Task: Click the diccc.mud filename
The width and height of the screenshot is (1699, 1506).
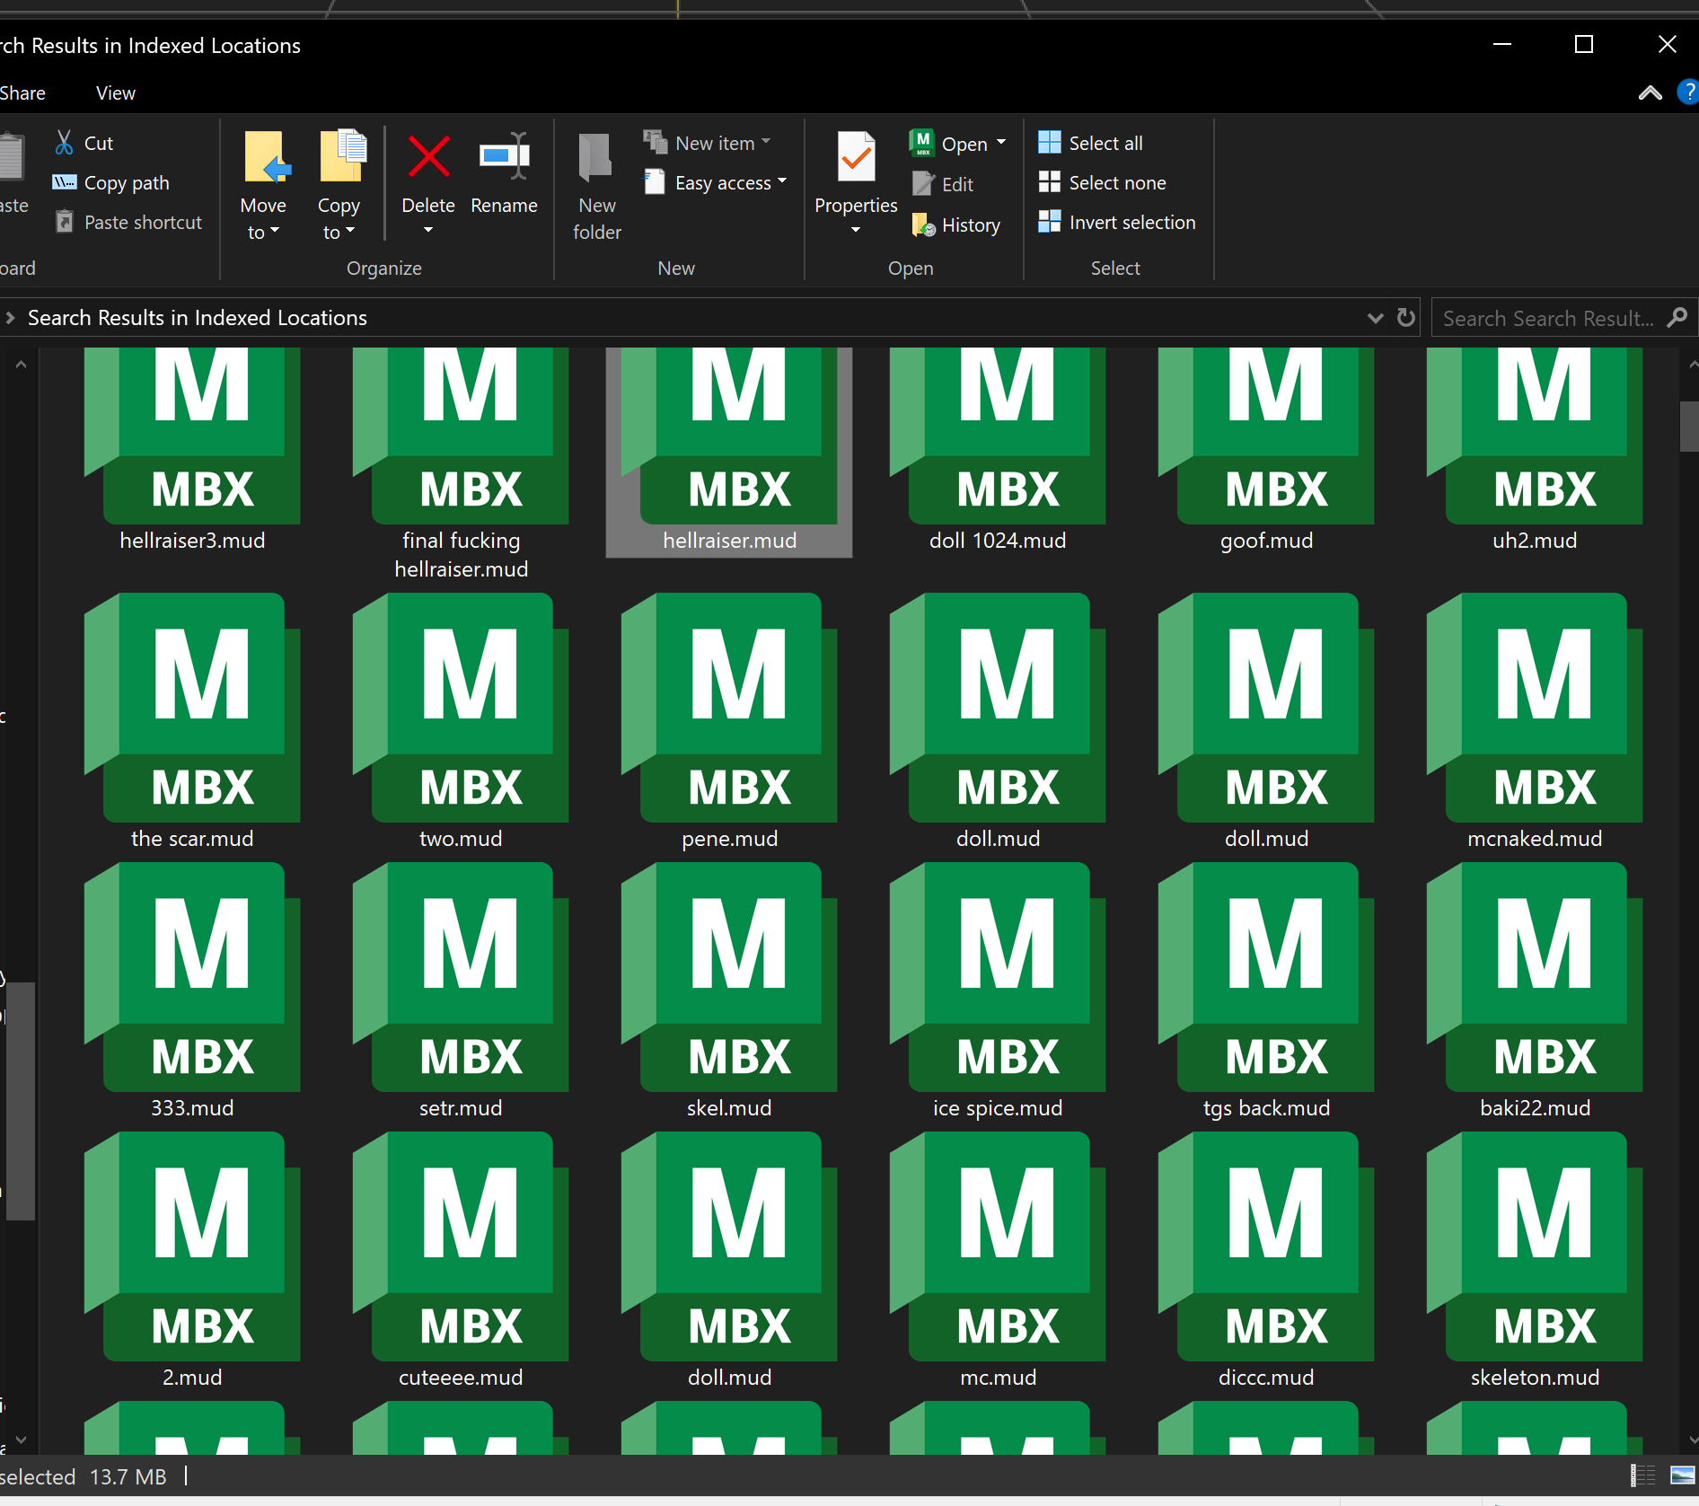Action: click(x=1266, y=1378)
